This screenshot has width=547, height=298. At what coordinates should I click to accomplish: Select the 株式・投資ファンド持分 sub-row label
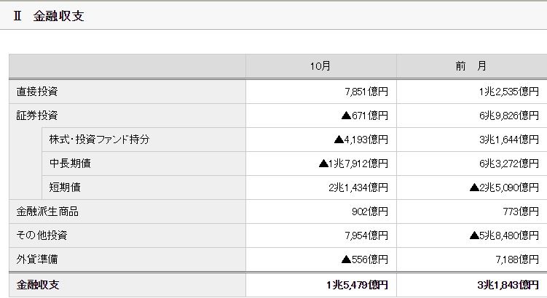pyautogui.click(x=99, y=140)
